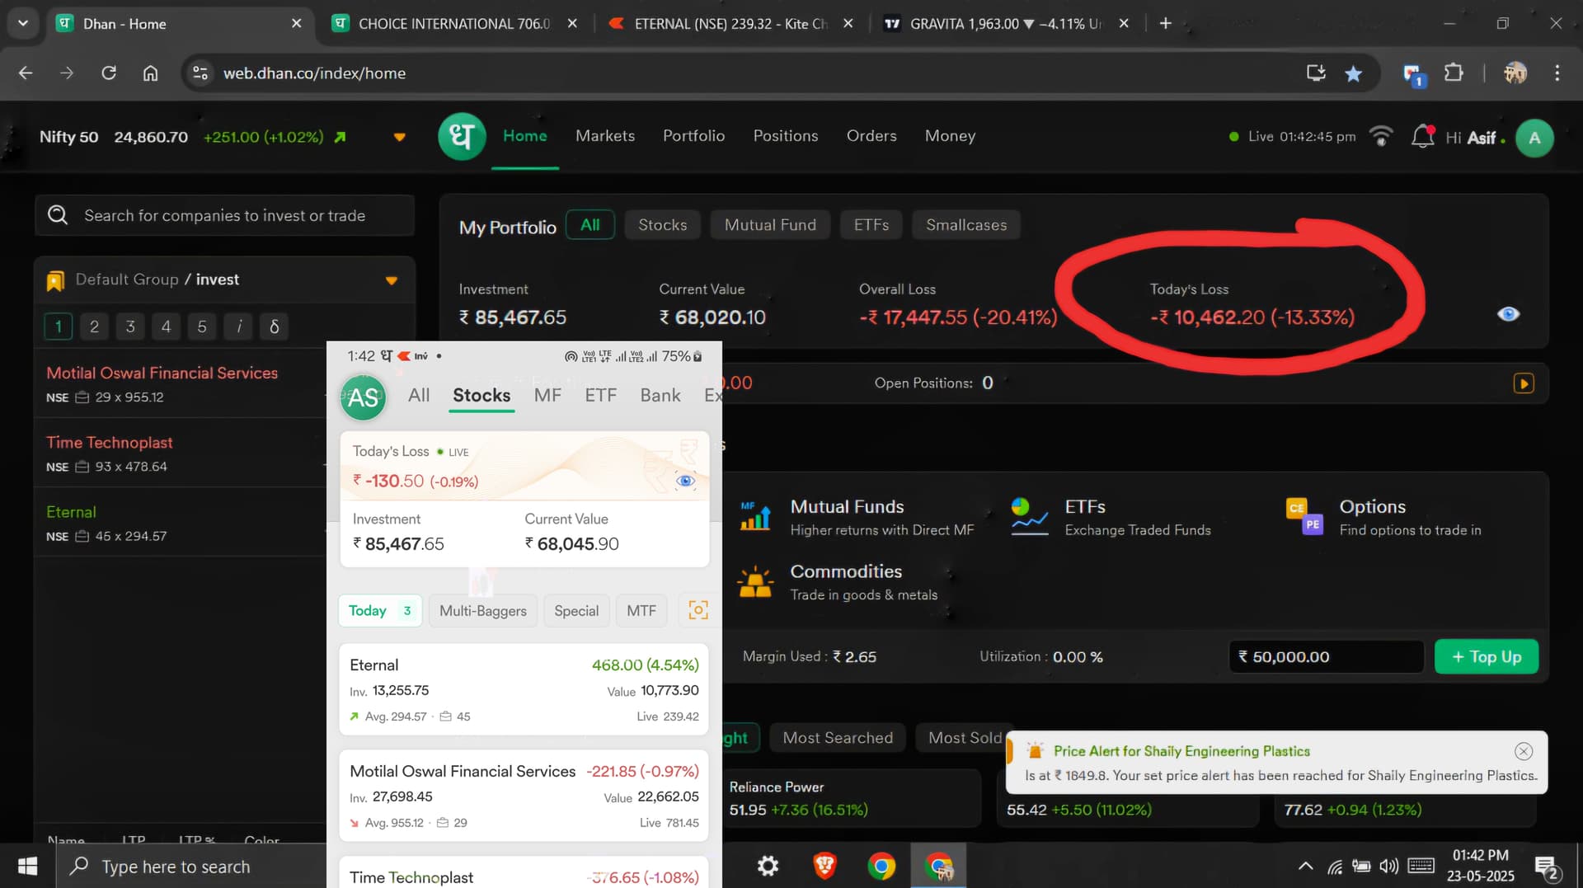Show hidden system tray icons
The width and height of the screenshot is (1583, 888).
(x=1305, y=866)
